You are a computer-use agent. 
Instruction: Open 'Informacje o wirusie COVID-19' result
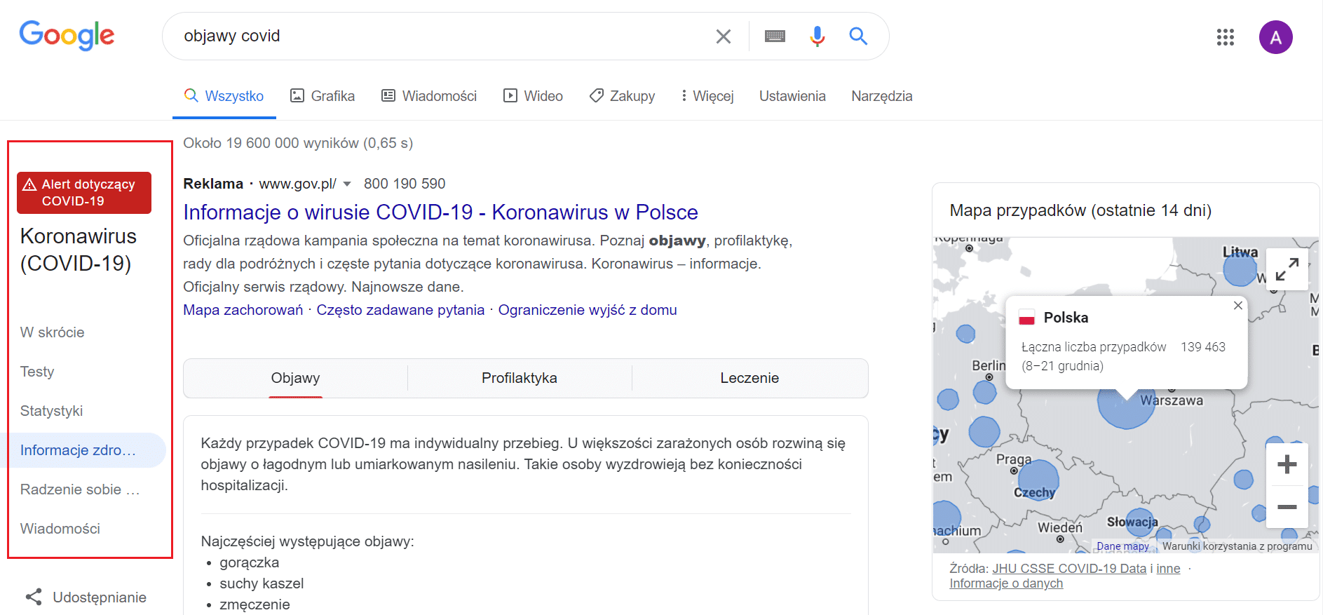coord(440,212)
